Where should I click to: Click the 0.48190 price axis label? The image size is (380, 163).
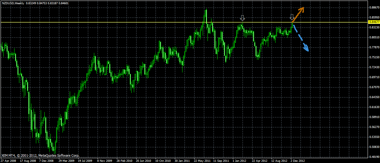point(374,157)
